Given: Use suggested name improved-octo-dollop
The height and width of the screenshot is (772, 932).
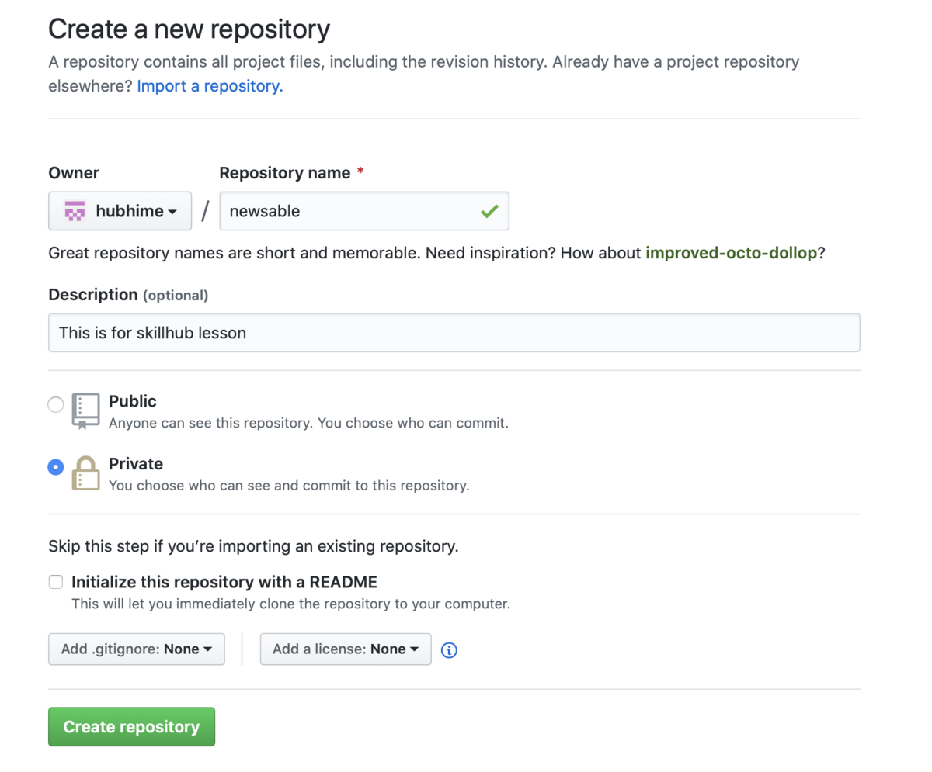Looking at the screenshot, I should [731, 253].
